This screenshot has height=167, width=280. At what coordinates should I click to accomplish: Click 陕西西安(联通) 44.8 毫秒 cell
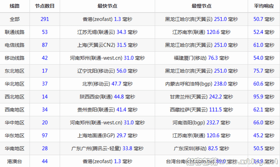pyautogui.click(x=107, y=97)
